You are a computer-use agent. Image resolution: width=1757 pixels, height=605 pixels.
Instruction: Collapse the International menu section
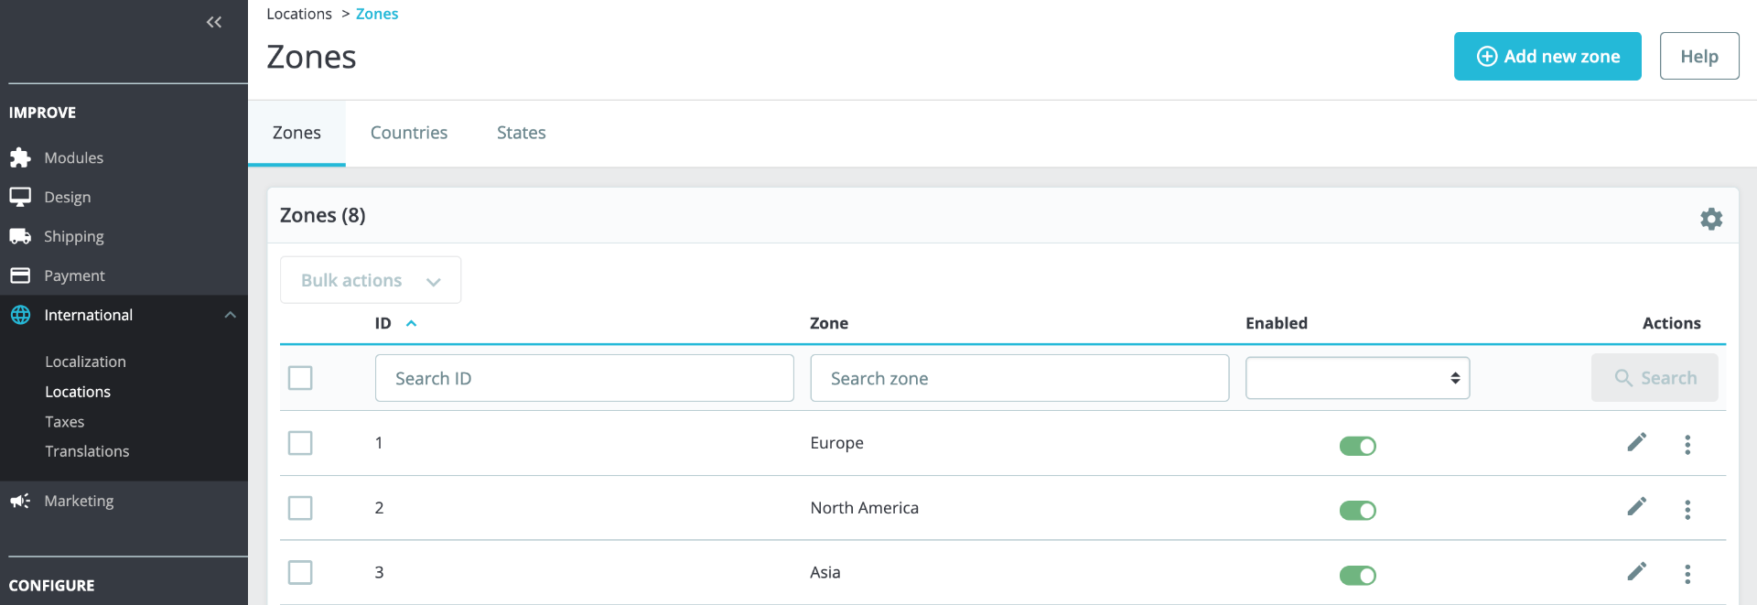(230, 315)
